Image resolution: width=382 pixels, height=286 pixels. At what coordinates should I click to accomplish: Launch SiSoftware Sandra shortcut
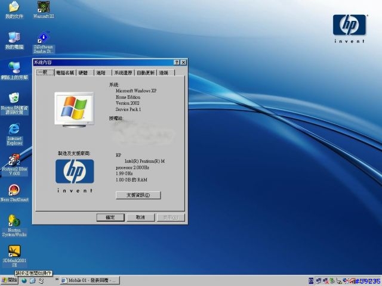[44, 43]
